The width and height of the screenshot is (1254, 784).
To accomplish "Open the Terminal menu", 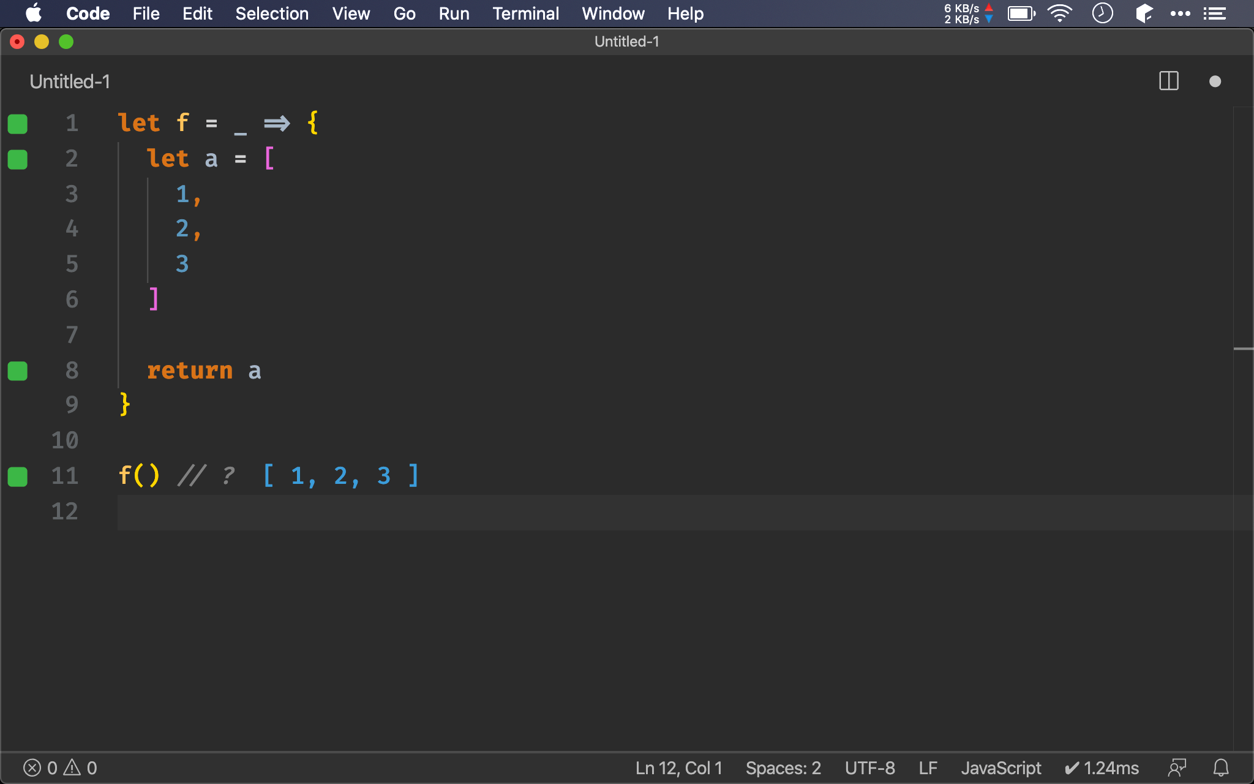I will pyautogui.click(x=525, y=13).
